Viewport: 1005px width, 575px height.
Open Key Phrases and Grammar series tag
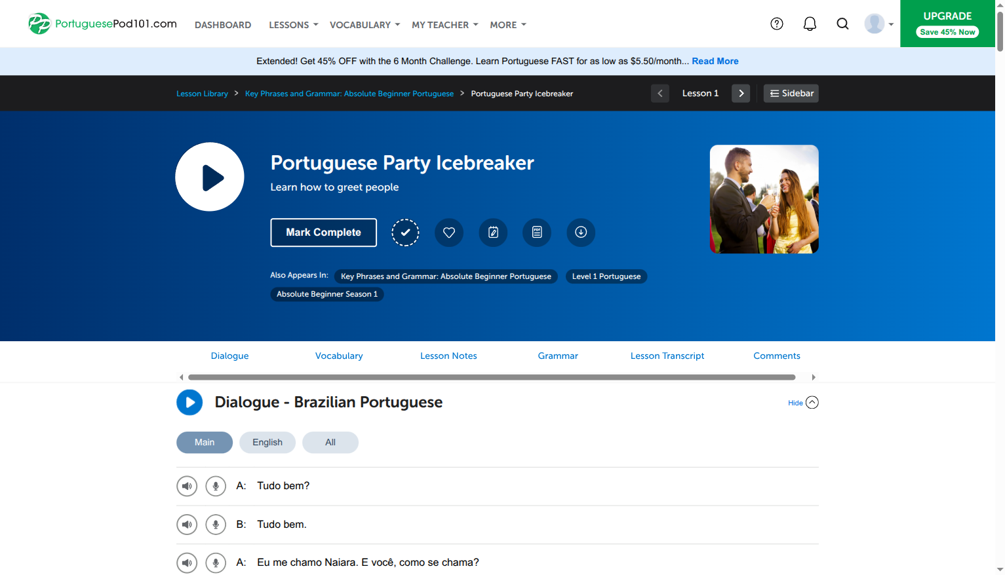point(446,276)
